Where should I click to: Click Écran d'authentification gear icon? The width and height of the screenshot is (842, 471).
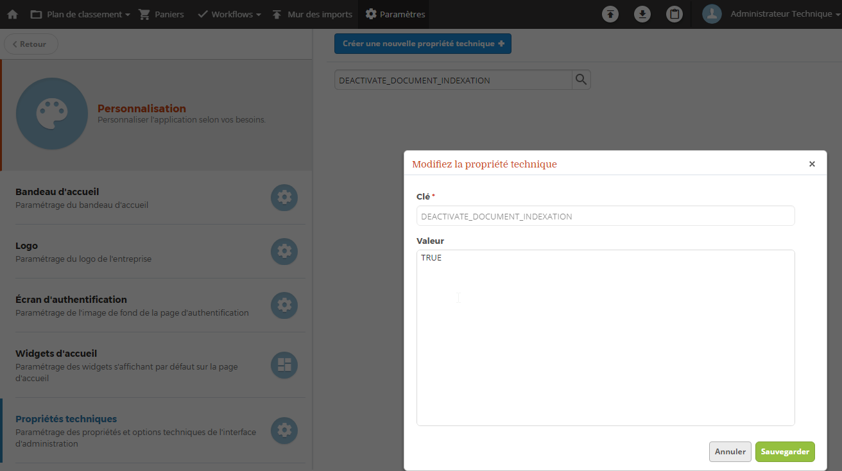284,305
